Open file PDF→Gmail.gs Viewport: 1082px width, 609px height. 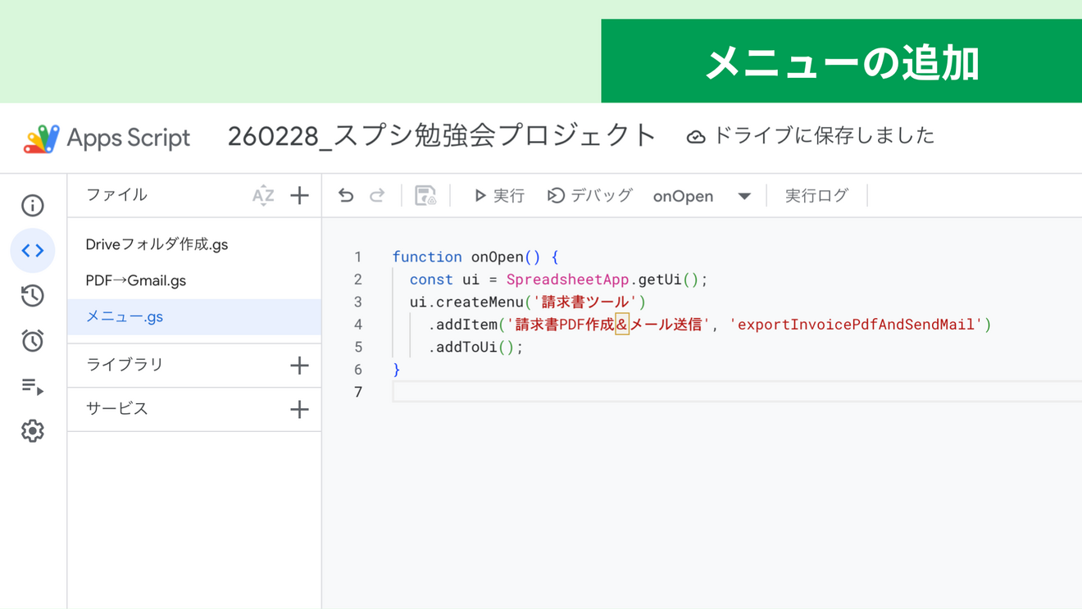[136, 280]
